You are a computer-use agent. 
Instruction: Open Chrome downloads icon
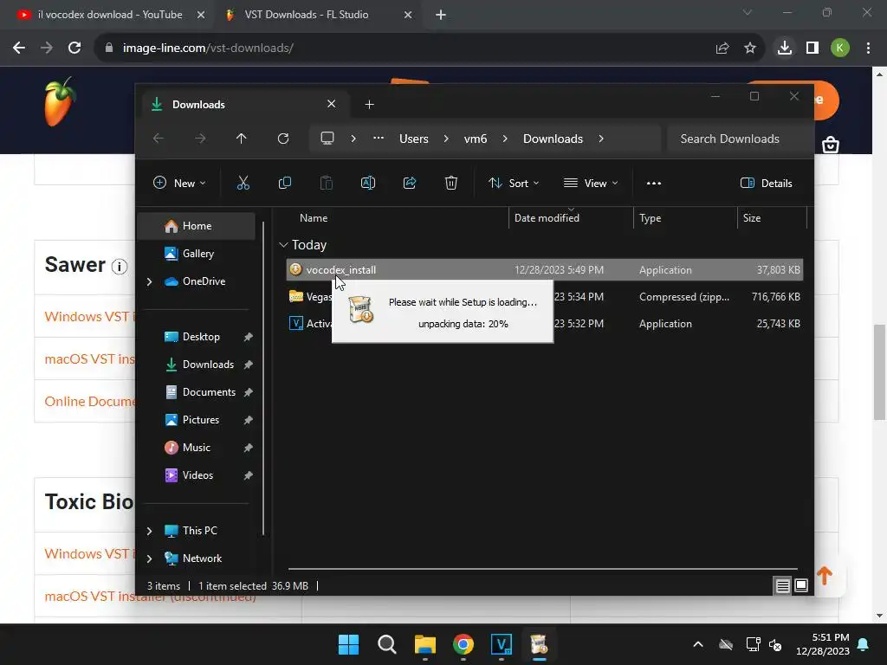(x=784, y=48)
